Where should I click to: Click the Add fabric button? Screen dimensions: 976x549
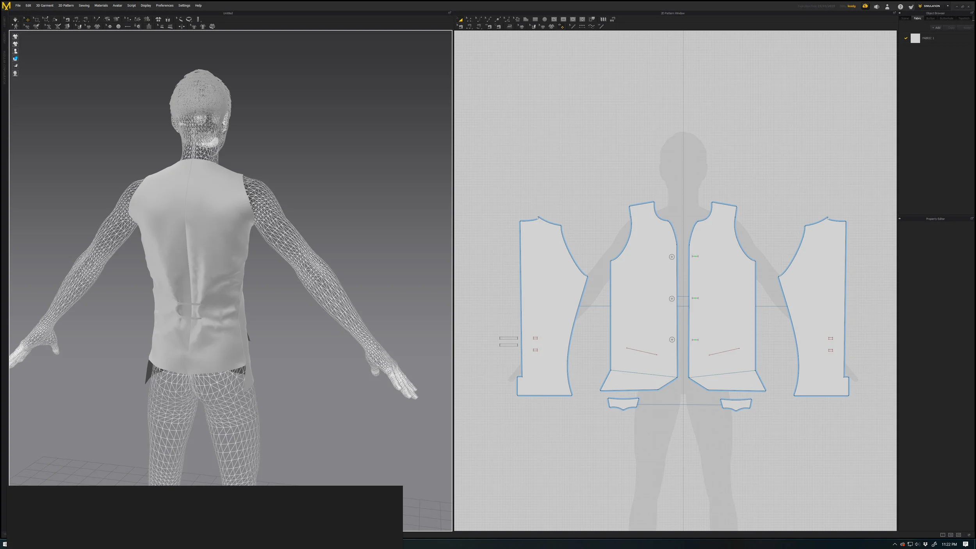pyautogui.click(x=937, y=28)
